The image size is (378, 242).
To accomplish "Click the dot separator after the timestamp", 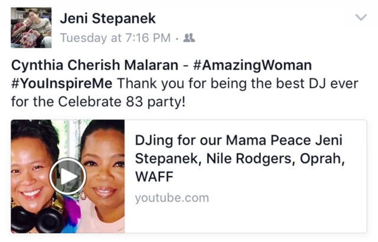I will coord(177,38).
